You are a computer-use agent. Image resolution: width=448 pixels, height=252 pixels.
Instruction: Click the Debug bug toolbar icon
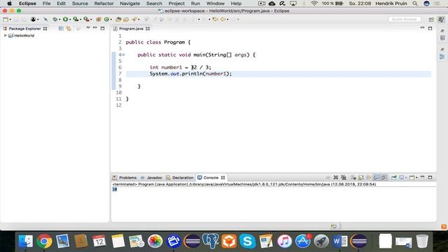pyautogui.click(x=55, y=20)
